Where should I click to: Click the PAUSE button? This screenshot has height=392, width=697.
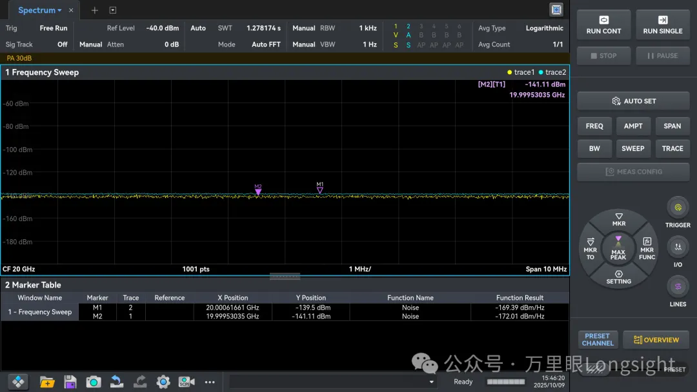tap(663, 56)
